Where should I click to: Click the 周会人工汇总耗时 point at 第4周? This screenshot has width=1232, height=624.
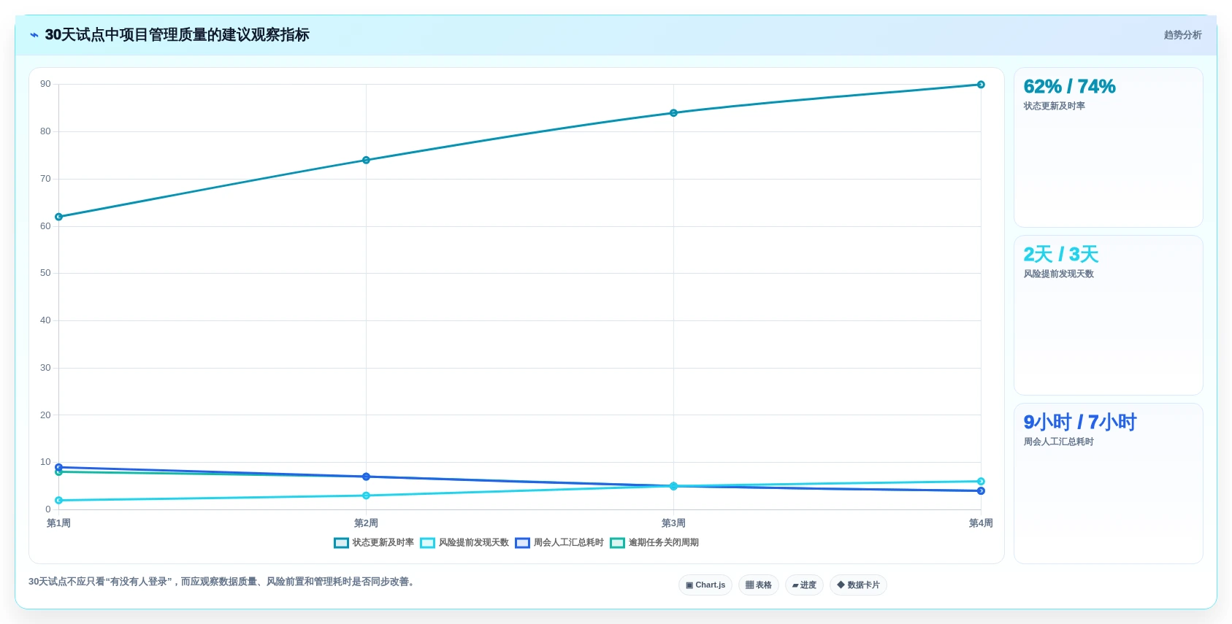pos(981,491)
